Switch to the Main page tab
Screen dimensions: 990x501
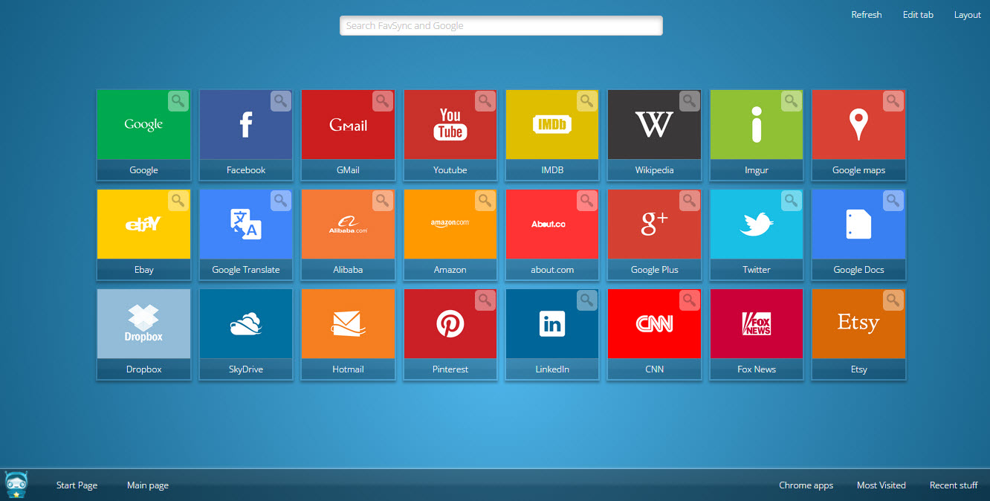(148, 485)
